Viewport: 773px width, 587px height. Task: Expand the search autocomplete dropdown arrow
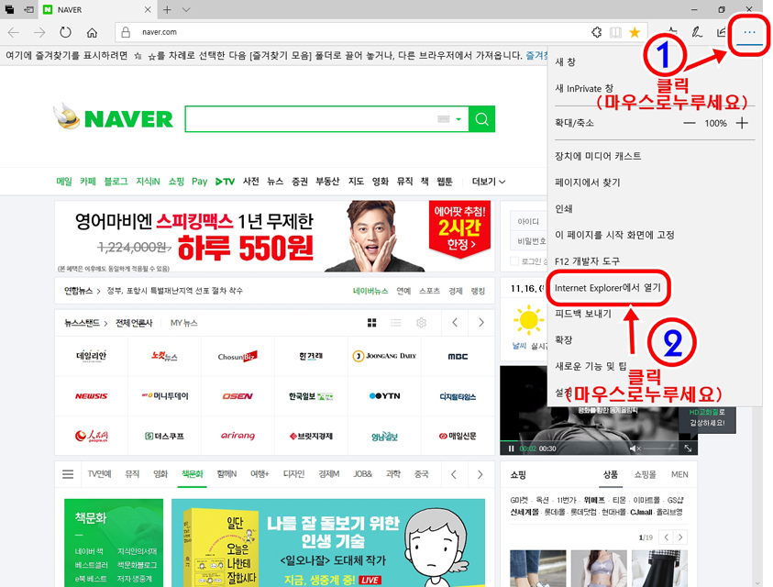(458, 119)
